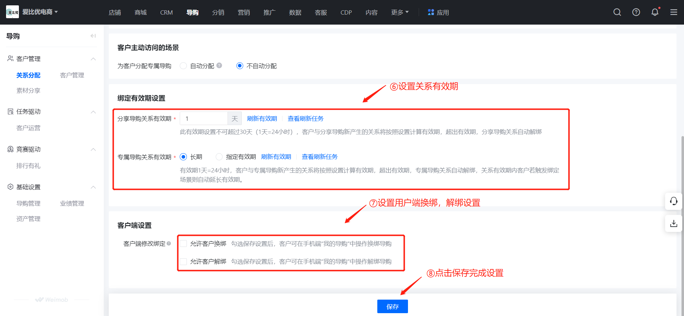Image resolution: width=684 pixels, height=316 pixels.
Task: Expand the 更多 navigation dropdown
Action: coord(400,12)
